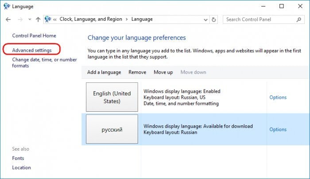Open Clock, Language, and Region breadcrumb
The height and width of the screenshot is (179, 310).
[91, 19]
